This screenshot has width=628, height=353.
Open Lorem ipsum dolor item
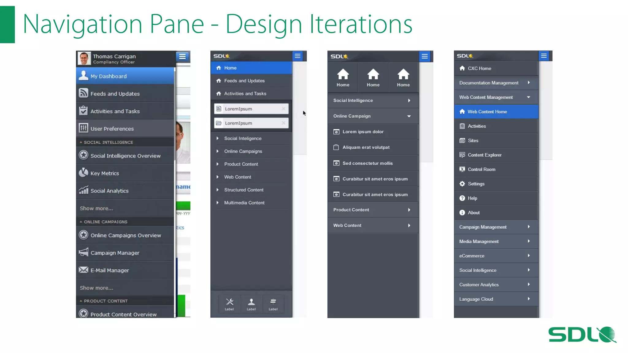pyautogui.click(x=373, y=132)
